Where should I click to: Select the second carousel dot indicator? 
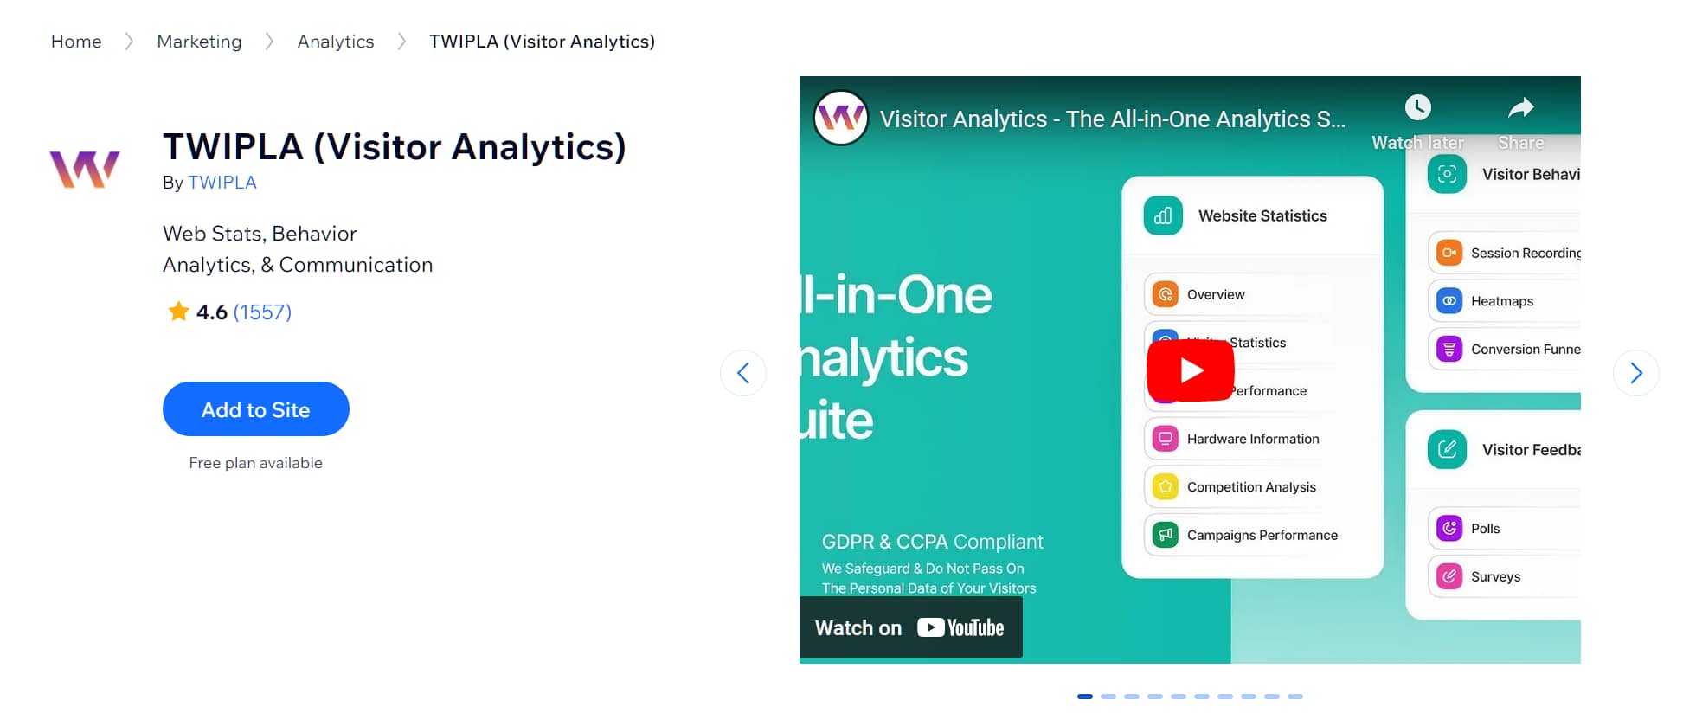coord(1108,696)
